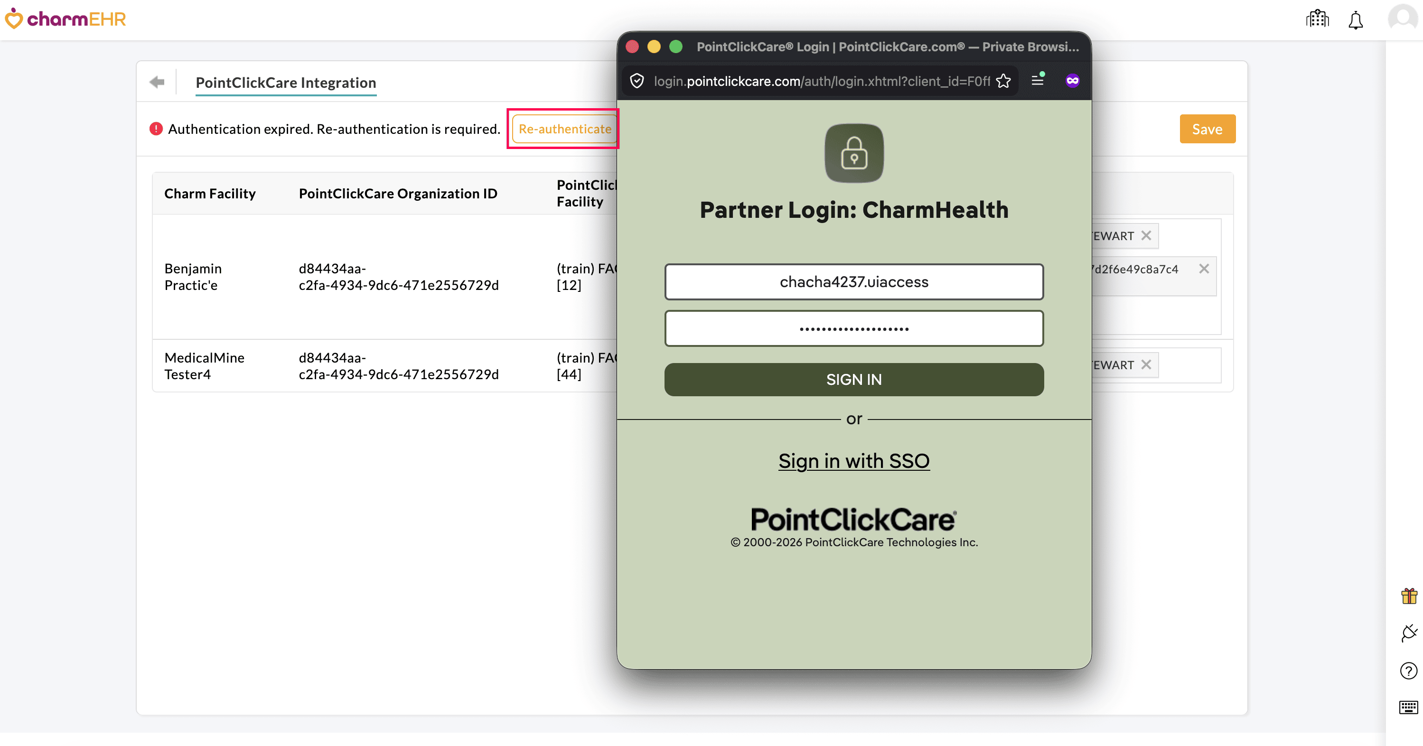Image resolution: width=1423 pixels, height=746 pixels.
Task: Click the PointClickCare Organization ID column header
Action: pyautogui.click(x=398, y=193)
